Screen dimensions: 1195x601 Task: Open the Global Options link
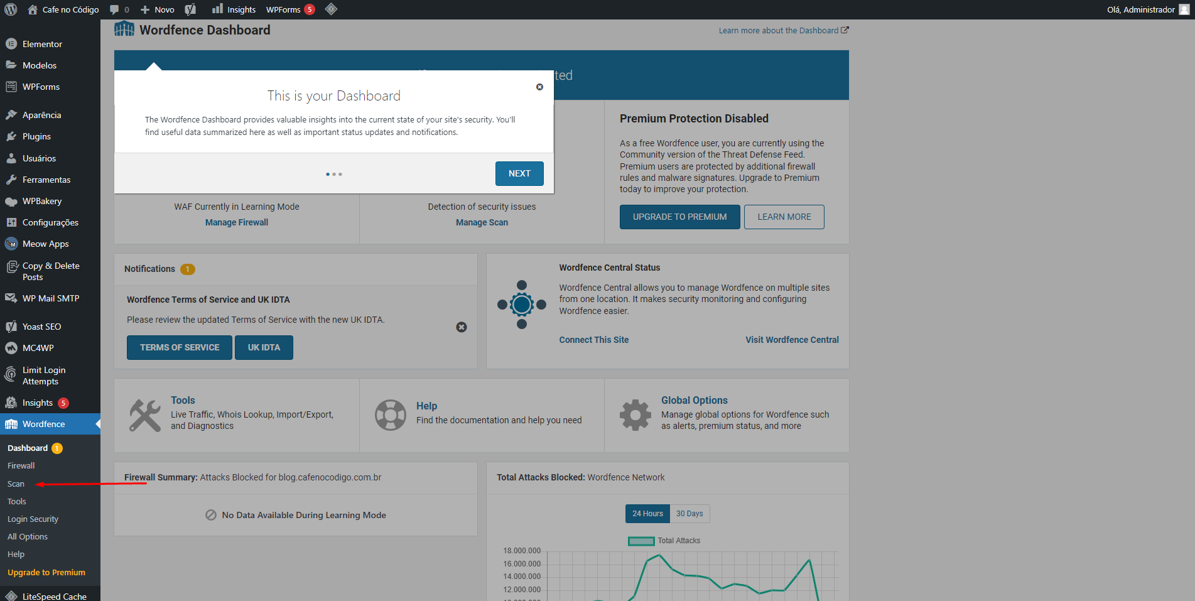694,400
